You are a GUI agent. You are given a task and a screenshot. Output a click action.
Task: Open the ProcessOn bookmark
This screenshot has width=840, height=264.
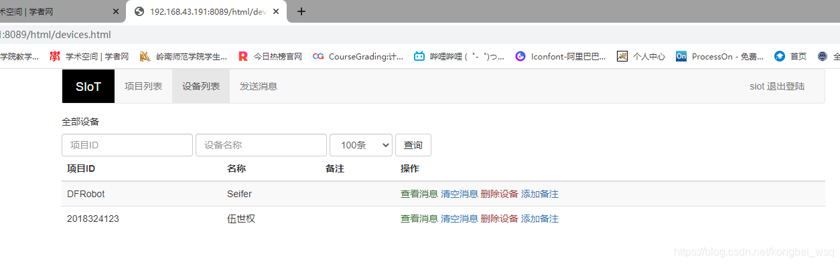[720, 57]
